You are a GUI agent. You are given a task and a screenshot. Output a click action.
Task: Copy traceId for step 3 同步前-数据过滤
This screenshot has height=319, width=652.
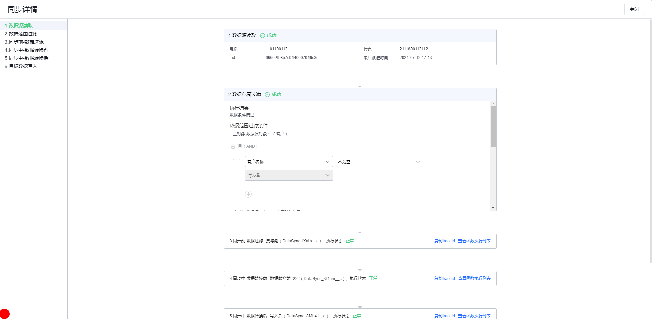click(x=444, y=241)
